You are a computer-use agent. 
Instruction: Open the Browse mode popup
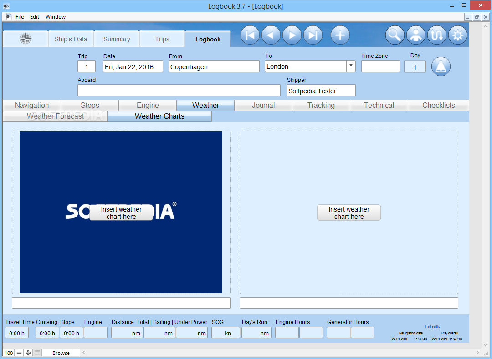coord(61,353)
